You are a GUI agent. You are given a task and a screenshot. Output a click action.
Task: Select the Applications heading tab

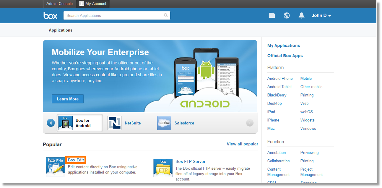[61, 30]
